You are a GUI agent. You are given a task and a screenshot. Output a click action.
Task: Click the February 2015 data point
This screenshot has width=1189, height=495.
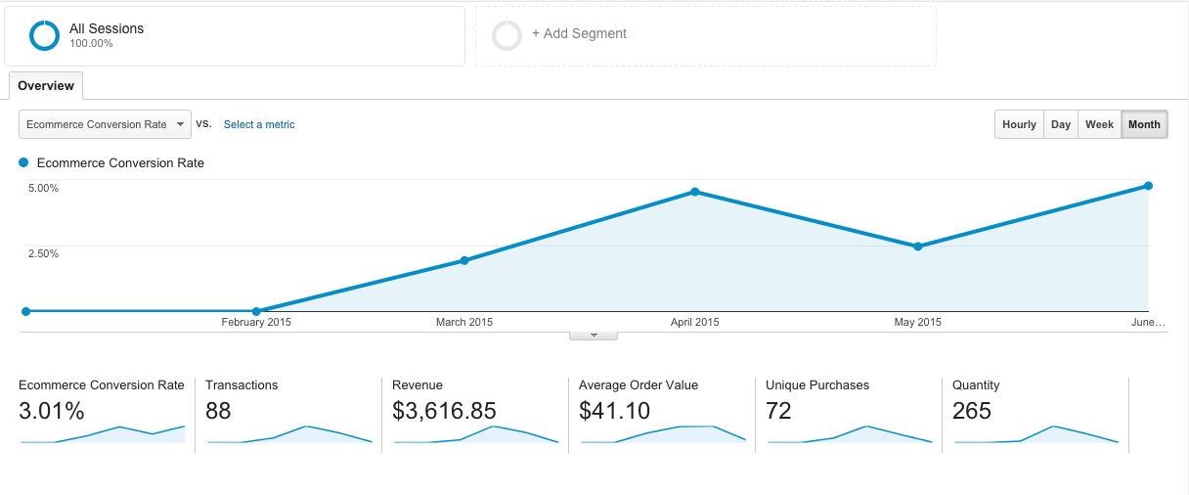click(256, 311)
